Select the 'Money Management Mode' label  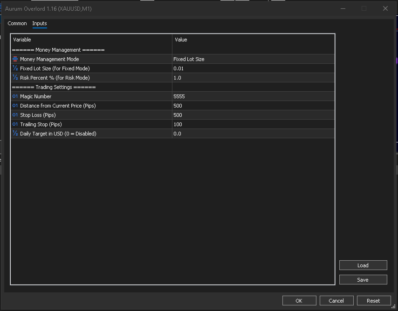pyautogui.click(x=49, y=59)
